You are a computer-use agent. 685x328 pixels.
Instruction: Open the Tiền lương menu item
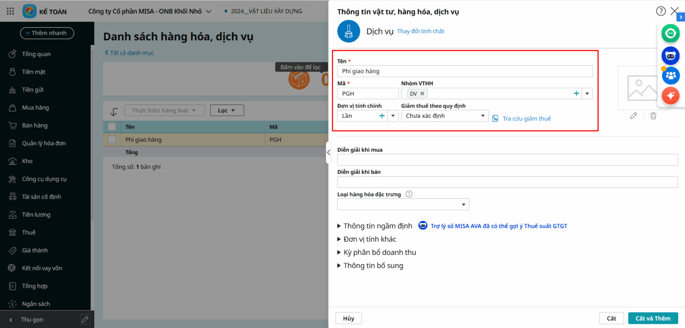pyautogui.click(x=36, y=215)
